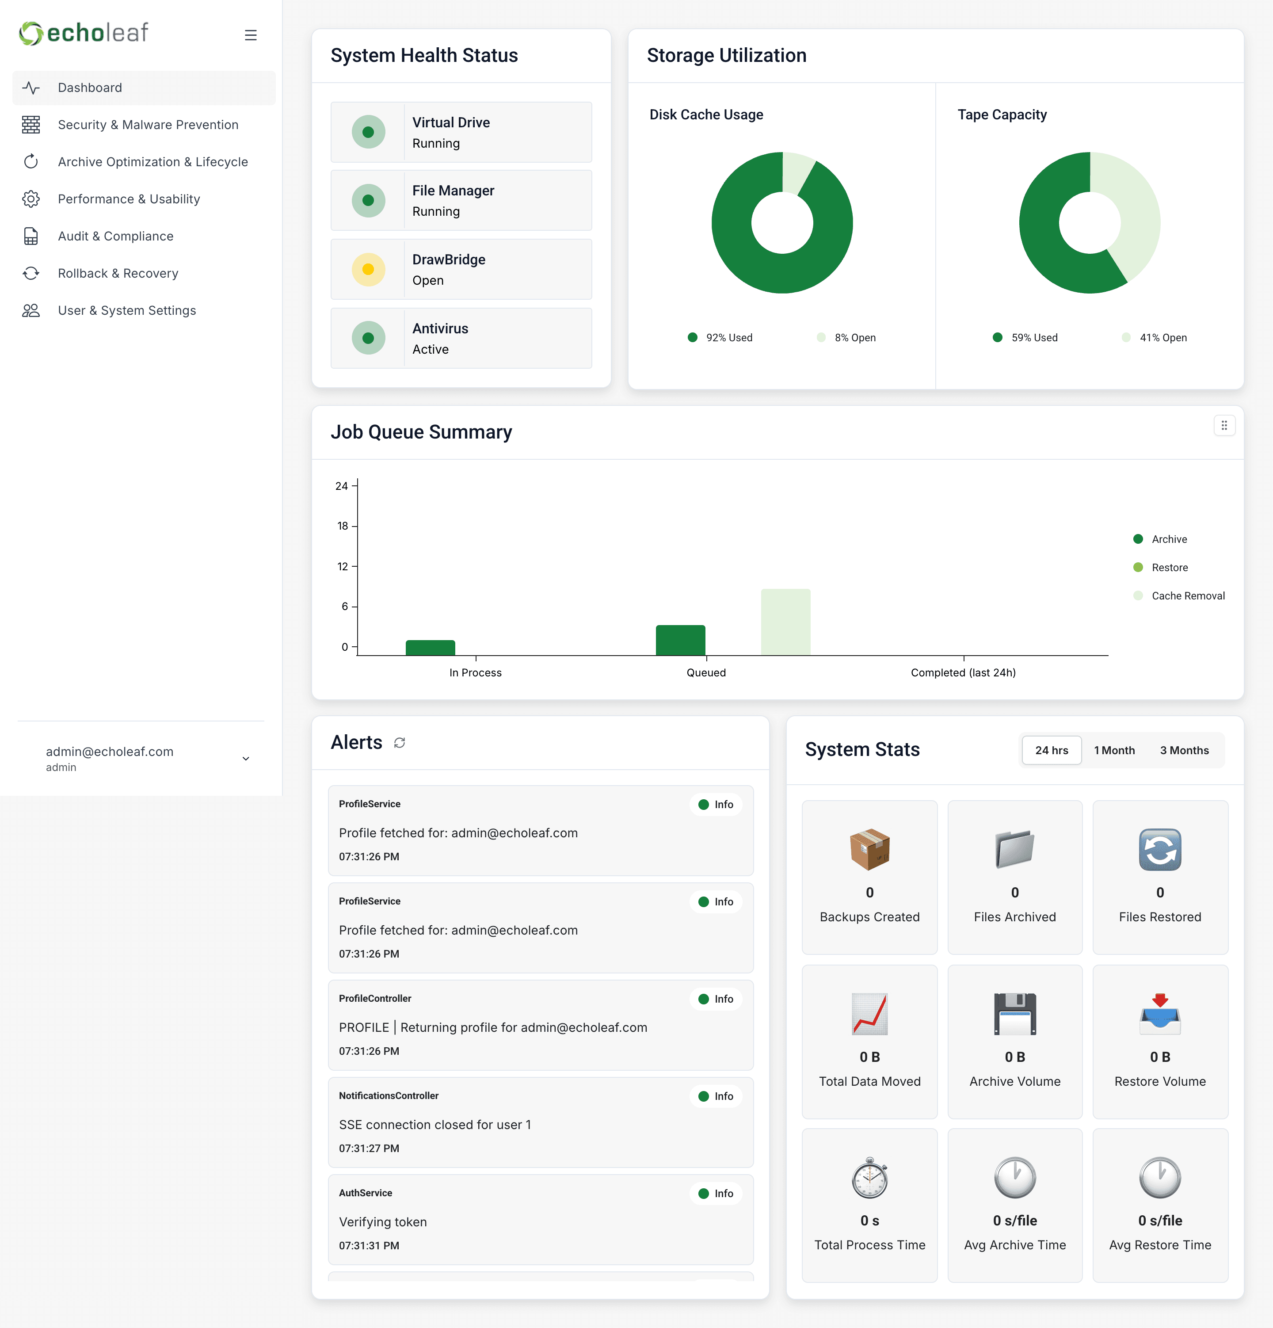
Task: Switch System Stats to 1 Month
Action: [x=1114, y=750]
